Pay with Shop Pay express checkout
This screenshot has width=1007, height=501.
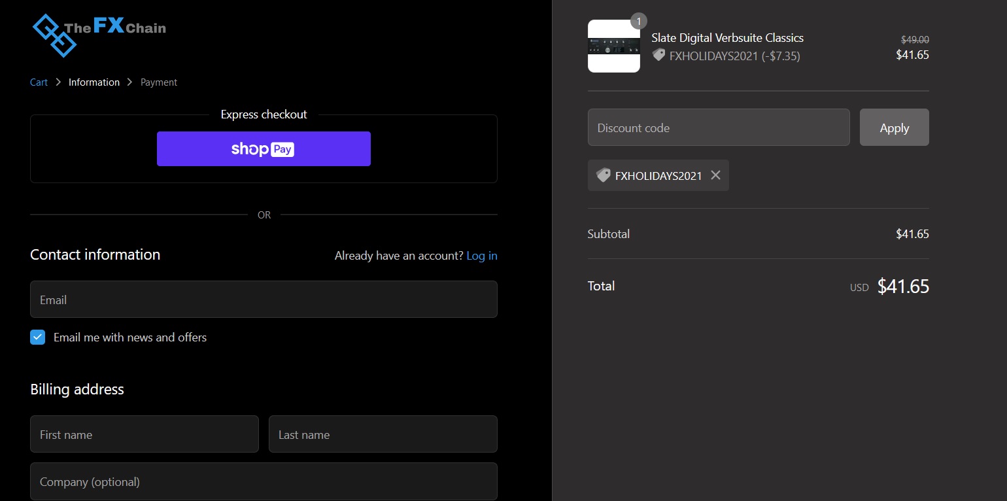coord(264,149)
